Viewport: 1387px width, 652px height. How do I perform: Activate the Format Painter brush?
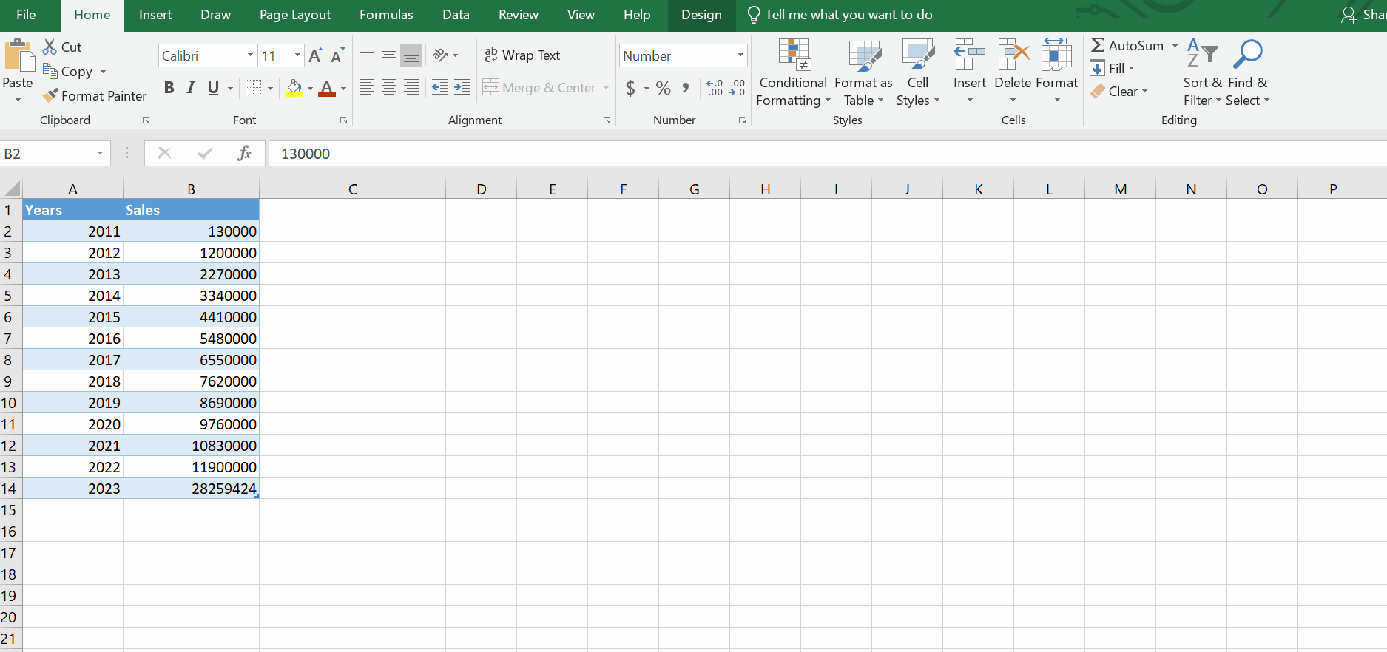(50, 95)
